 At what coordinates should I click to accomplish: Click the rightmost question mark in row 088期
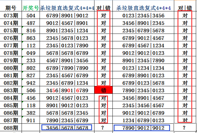185,128
